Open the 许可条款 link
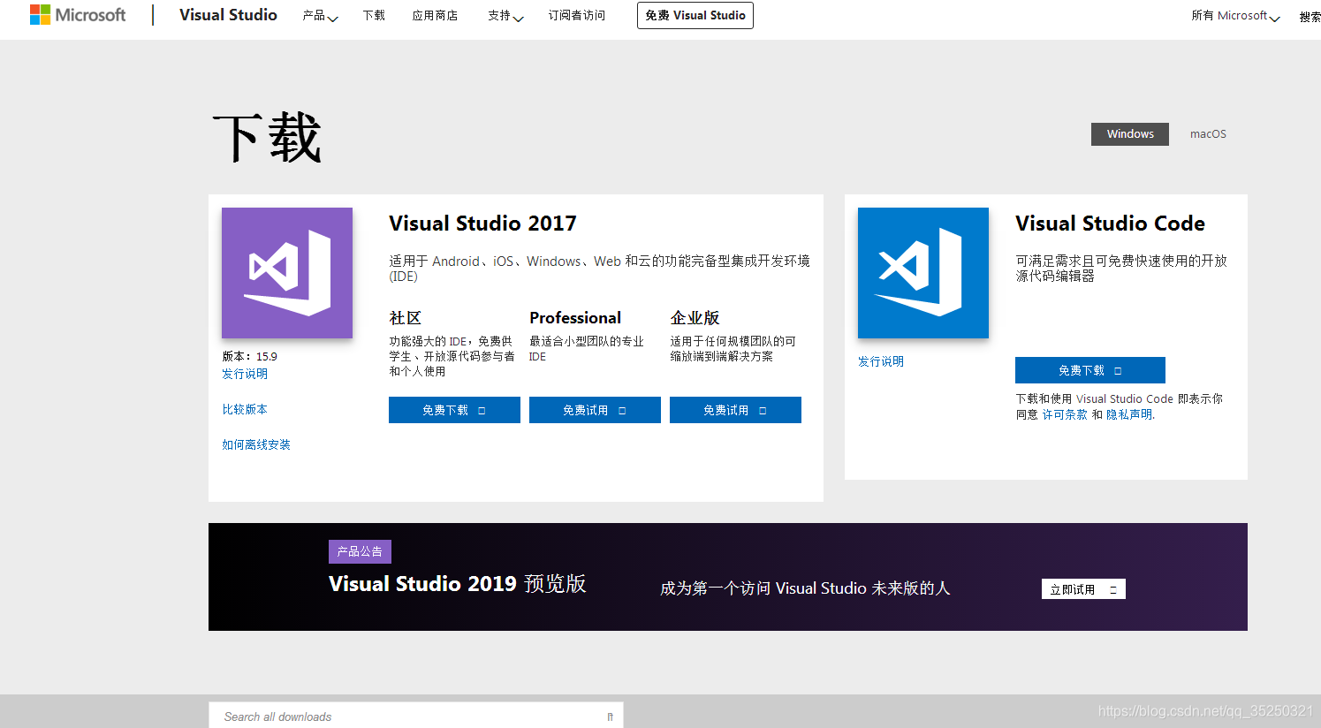This screenshot has width=1321, height=728. 1065,414
